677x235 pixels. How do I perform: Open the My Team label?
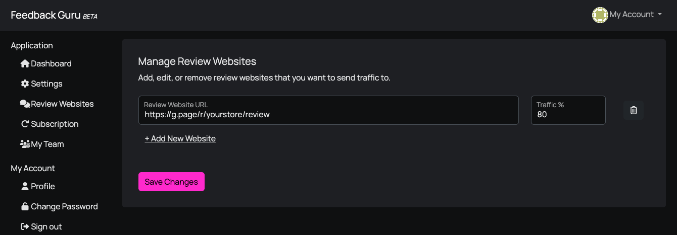pos(47,144)
